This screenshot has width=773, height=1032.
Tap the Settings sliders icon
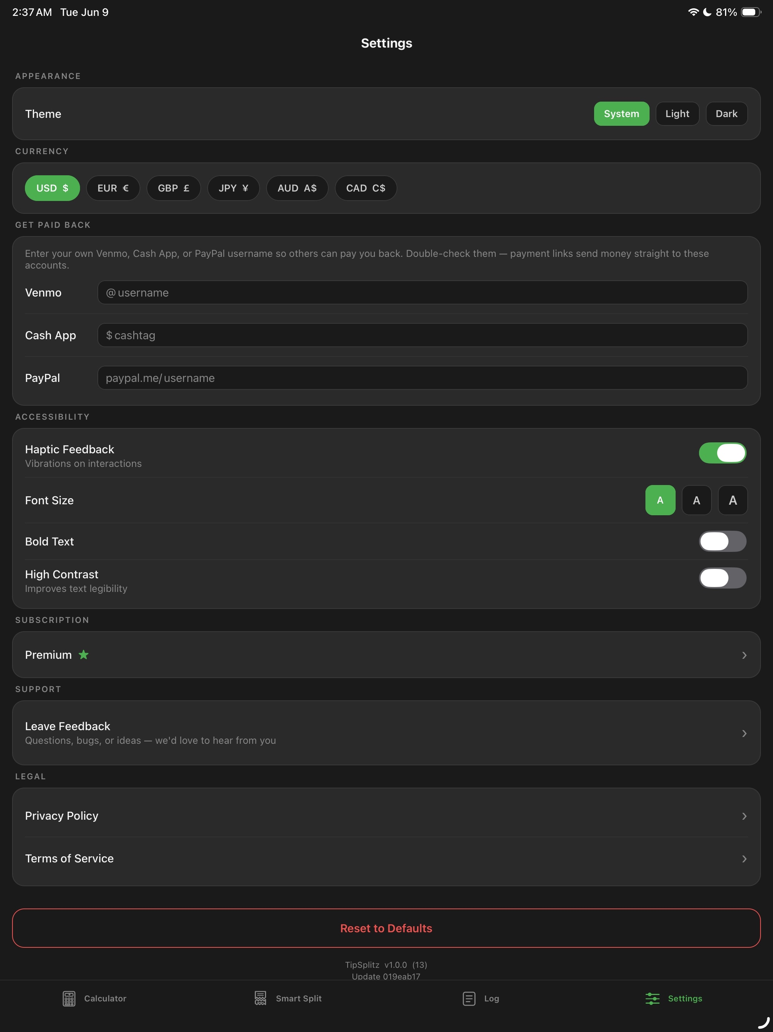(x=652, y=998)
